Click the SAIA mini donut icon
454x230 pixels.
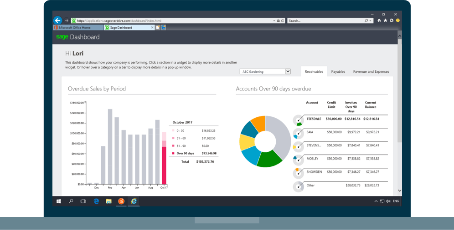[298, 134]
